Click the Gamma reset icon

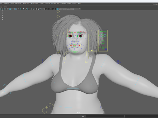(51, 9)
